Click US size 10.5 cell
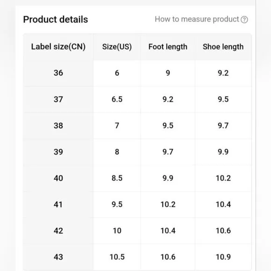The width and height of the screenshot is (271, 271). pyautogui.click(x=117, y=257)
